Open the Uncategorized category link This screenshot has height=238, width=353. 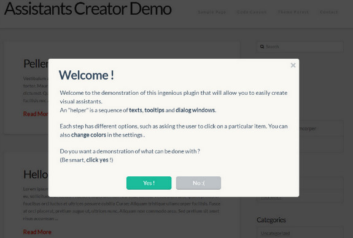[275, 233]
